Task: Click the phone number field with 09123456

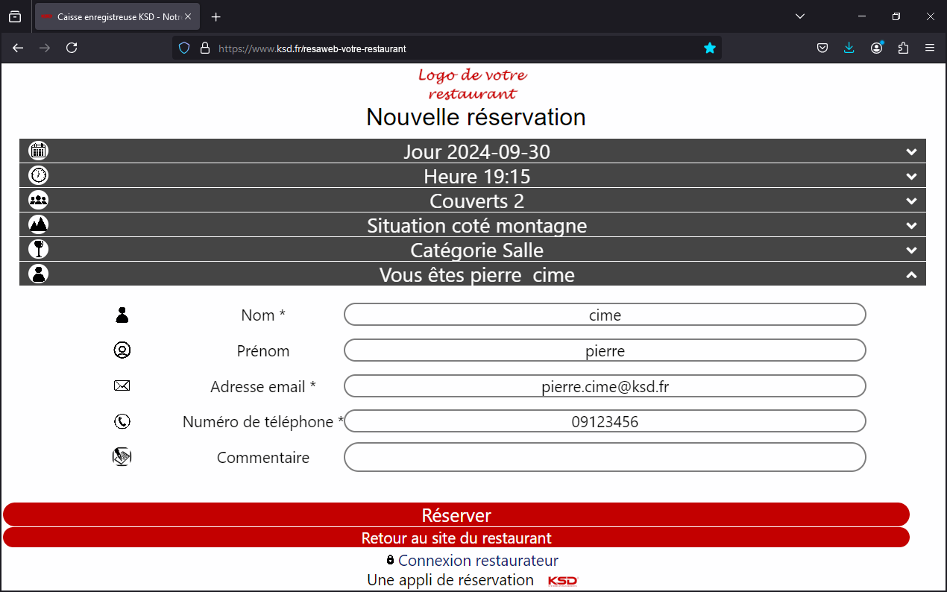Action: pos(605,421)
